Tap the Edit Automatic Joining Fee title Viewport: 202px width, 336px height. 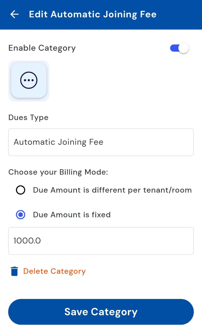coord(92,14)
